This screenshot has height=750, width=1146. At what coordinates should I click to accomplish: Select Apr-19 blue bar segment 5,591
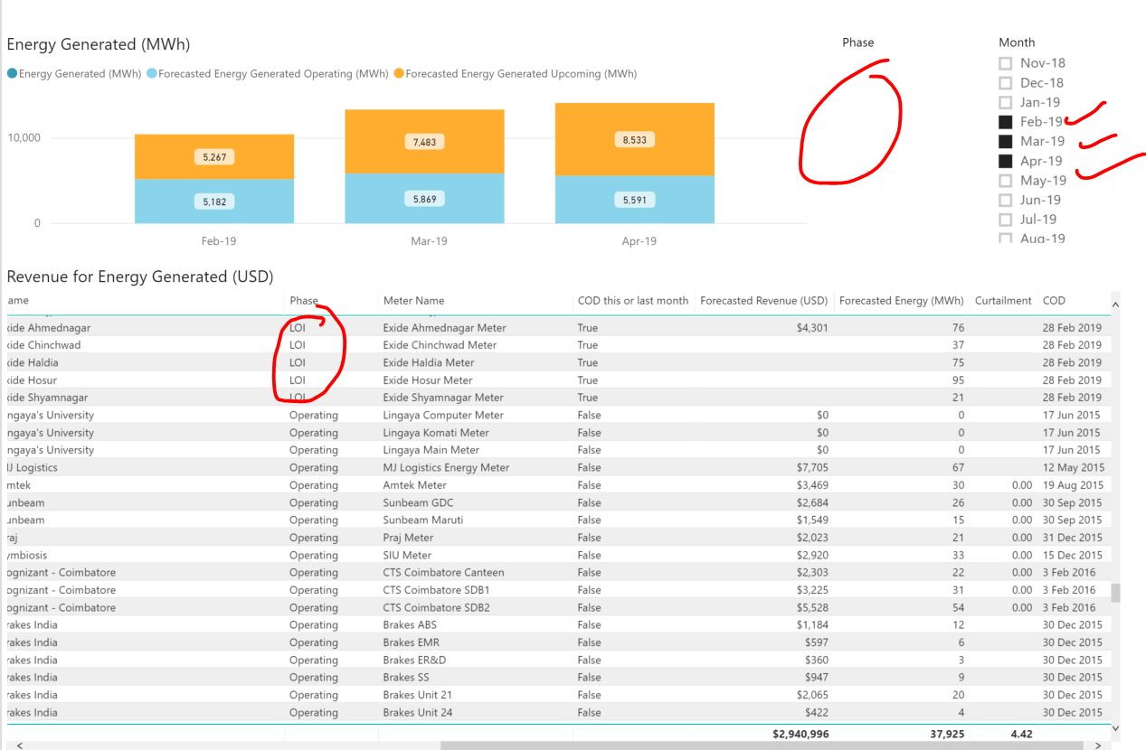click(x=634, y=200)
